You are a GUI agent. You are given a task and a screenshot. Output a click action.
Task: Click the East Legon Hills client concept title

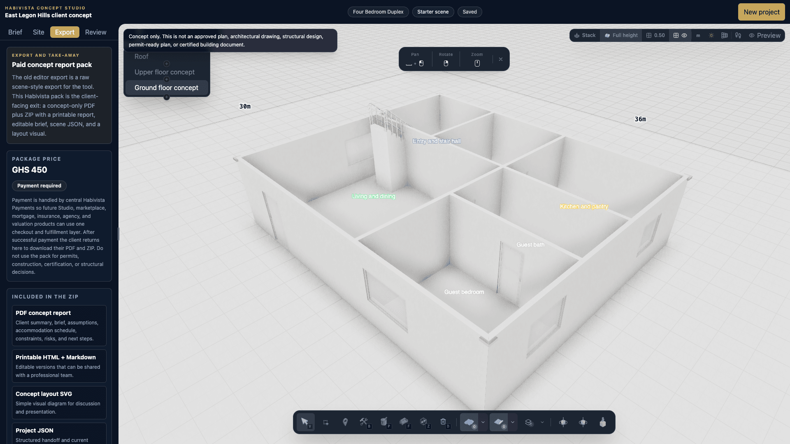(x=48, y=15)
